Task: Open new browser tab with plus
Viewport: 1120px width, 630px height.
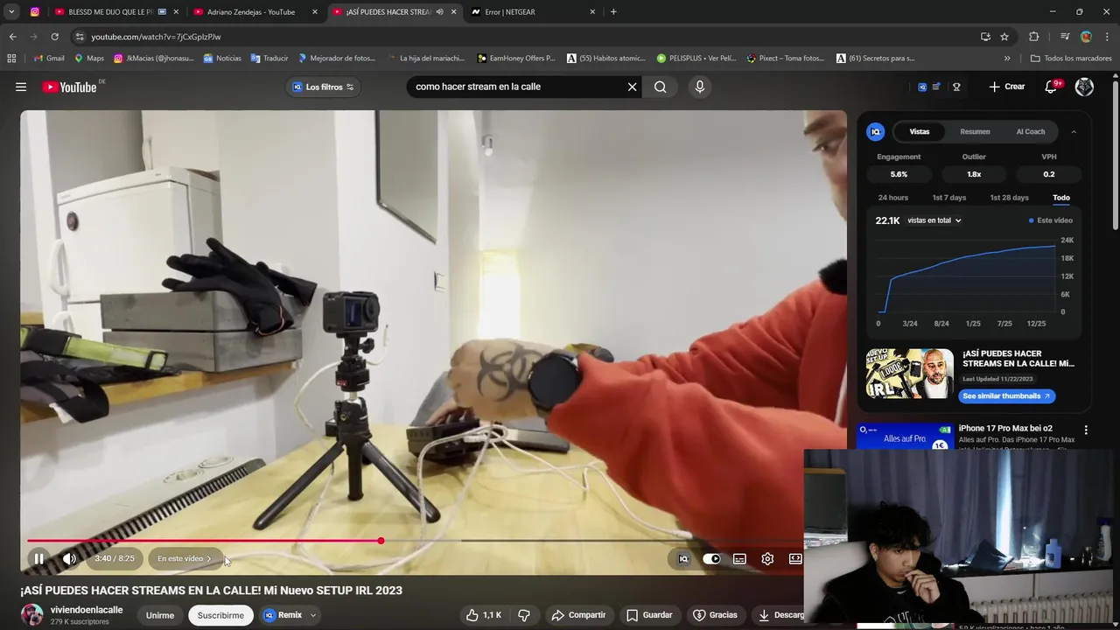Action: (x=613, y=12)
